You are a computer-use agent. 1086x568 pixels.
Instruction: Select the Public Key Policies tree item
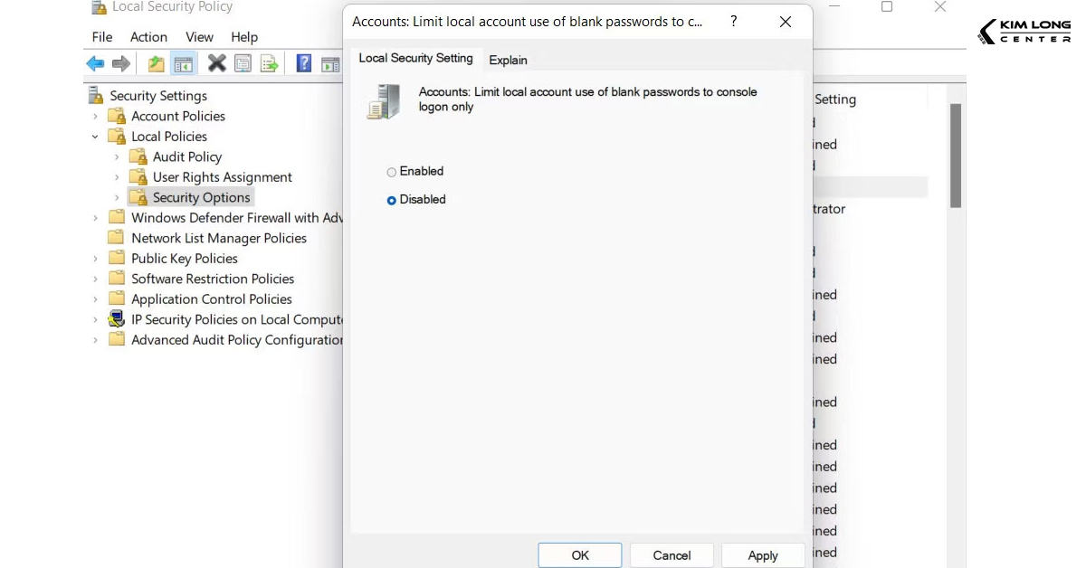183,258
